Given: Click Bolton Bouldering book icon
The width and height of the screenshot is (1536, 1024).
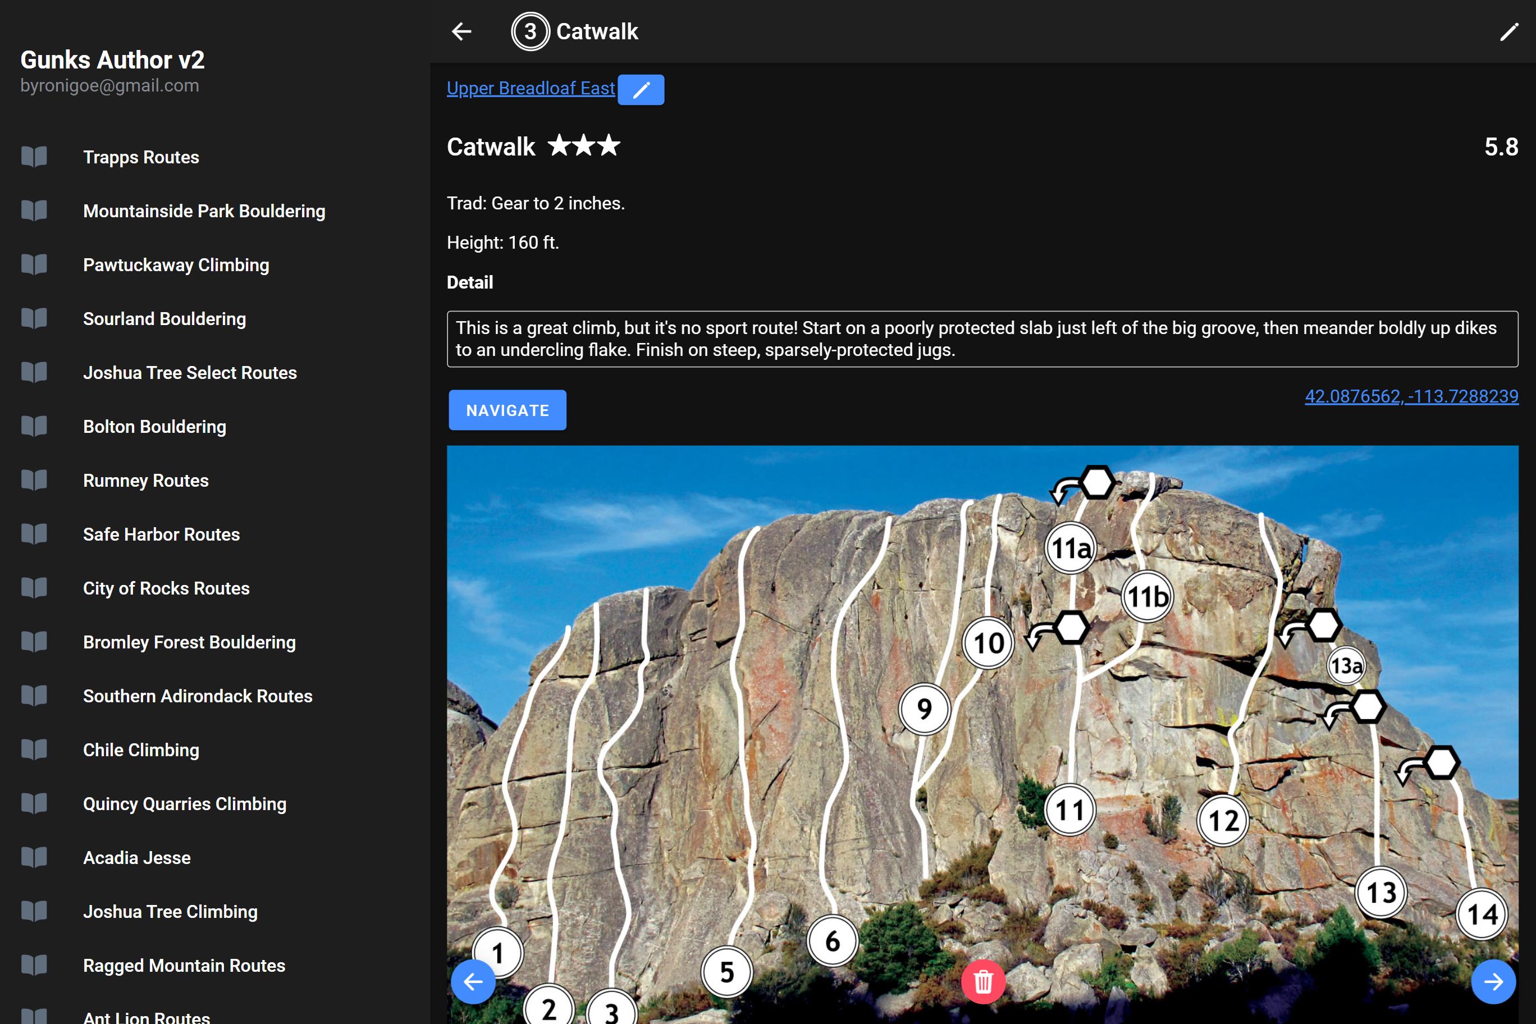Looking at the screenshot, I should pos(34,427).
